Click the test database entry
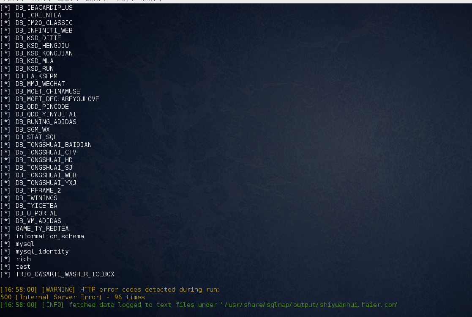The height and width of the screenshot is (317, 472). pyautogui.click(x=23, y=267)
